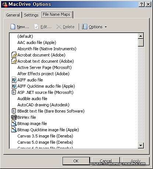Select After Effects project (Adobe)
The height and width of the screenshot is (169, 153).
(x=43, y=74)
